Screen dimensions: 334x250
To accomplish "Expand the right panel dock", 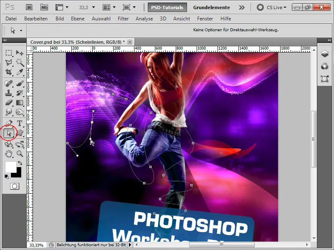I will click(x=329, y=40).
